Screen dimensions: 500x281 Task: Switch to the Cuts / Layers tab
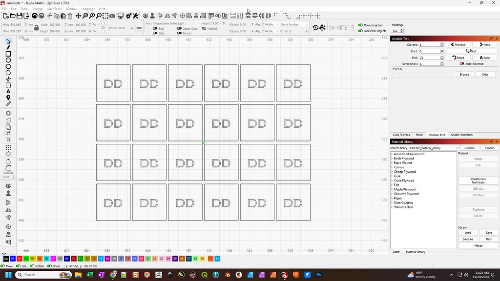coord(402,135)
